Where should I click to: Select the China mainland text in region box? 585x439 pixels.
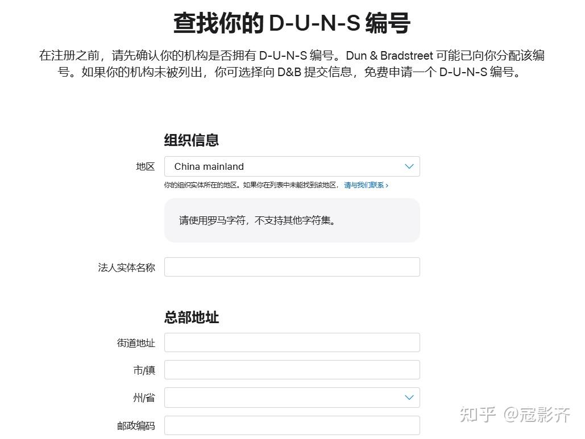(x=208, y=166)
